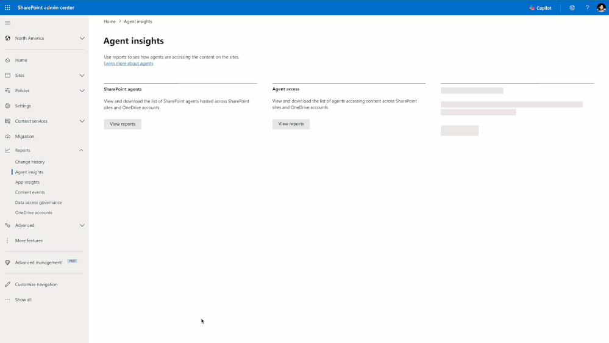Click Show all in the sidebar

pos(23,300)
